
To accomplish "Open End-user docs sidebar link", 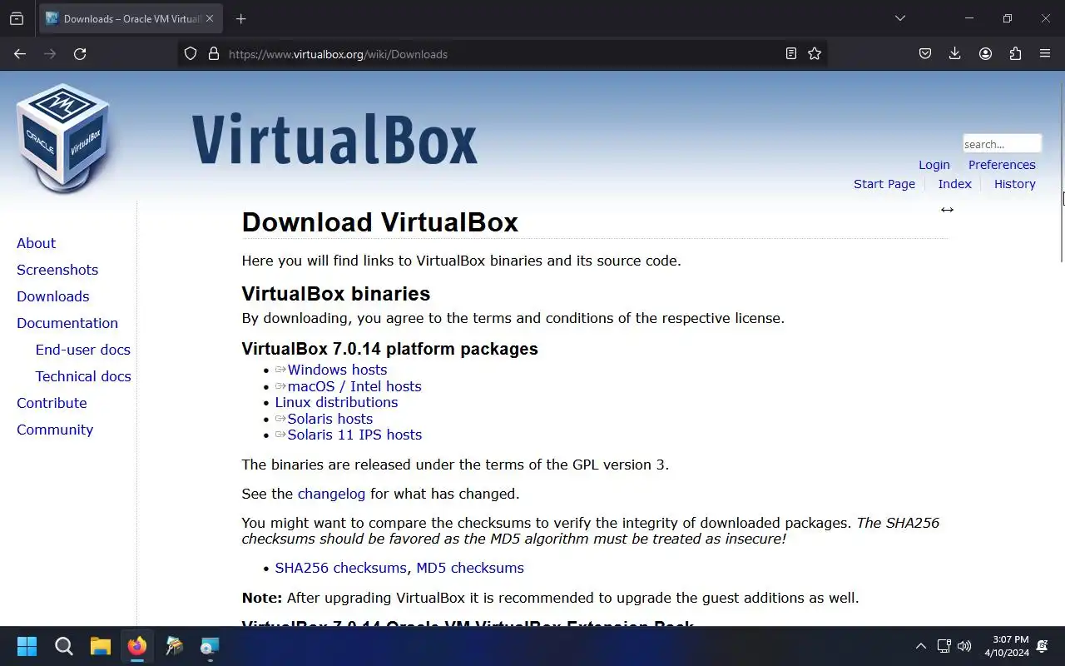I will (x=83, y=350).
